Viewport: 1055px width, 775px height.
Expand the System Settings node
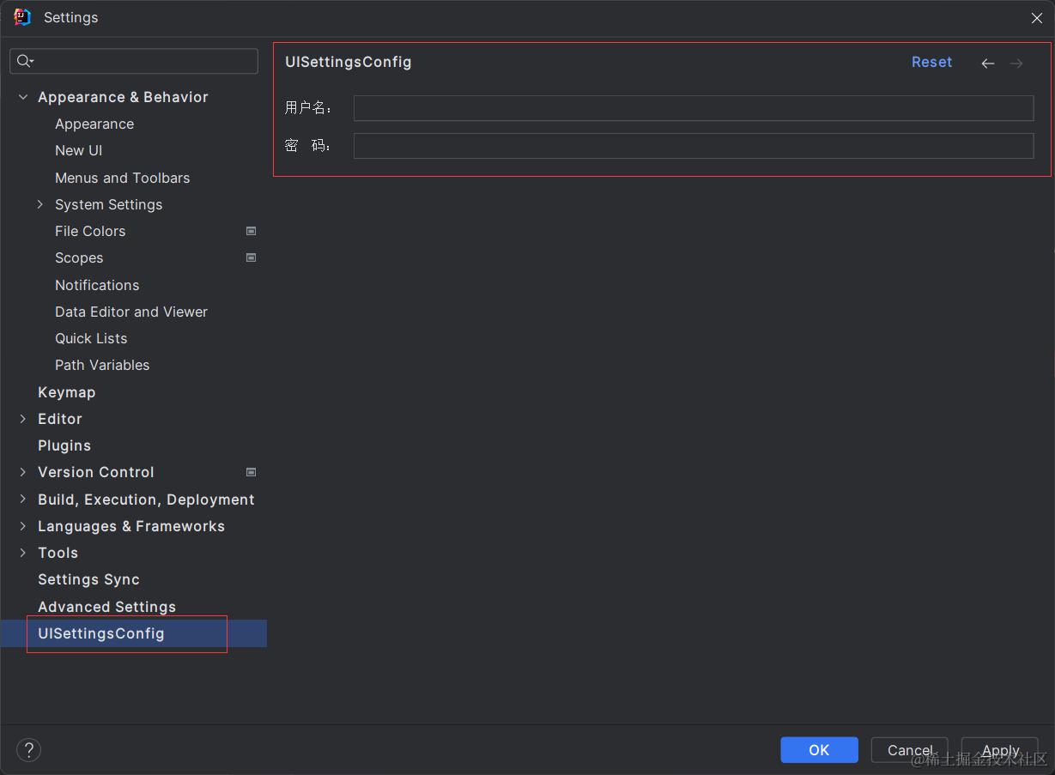(40, 204)
